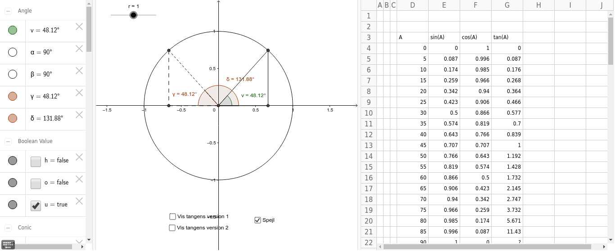Select the sin(A) header cell
Viewport: 615px width, 251px height.
[x=444, y=37]
